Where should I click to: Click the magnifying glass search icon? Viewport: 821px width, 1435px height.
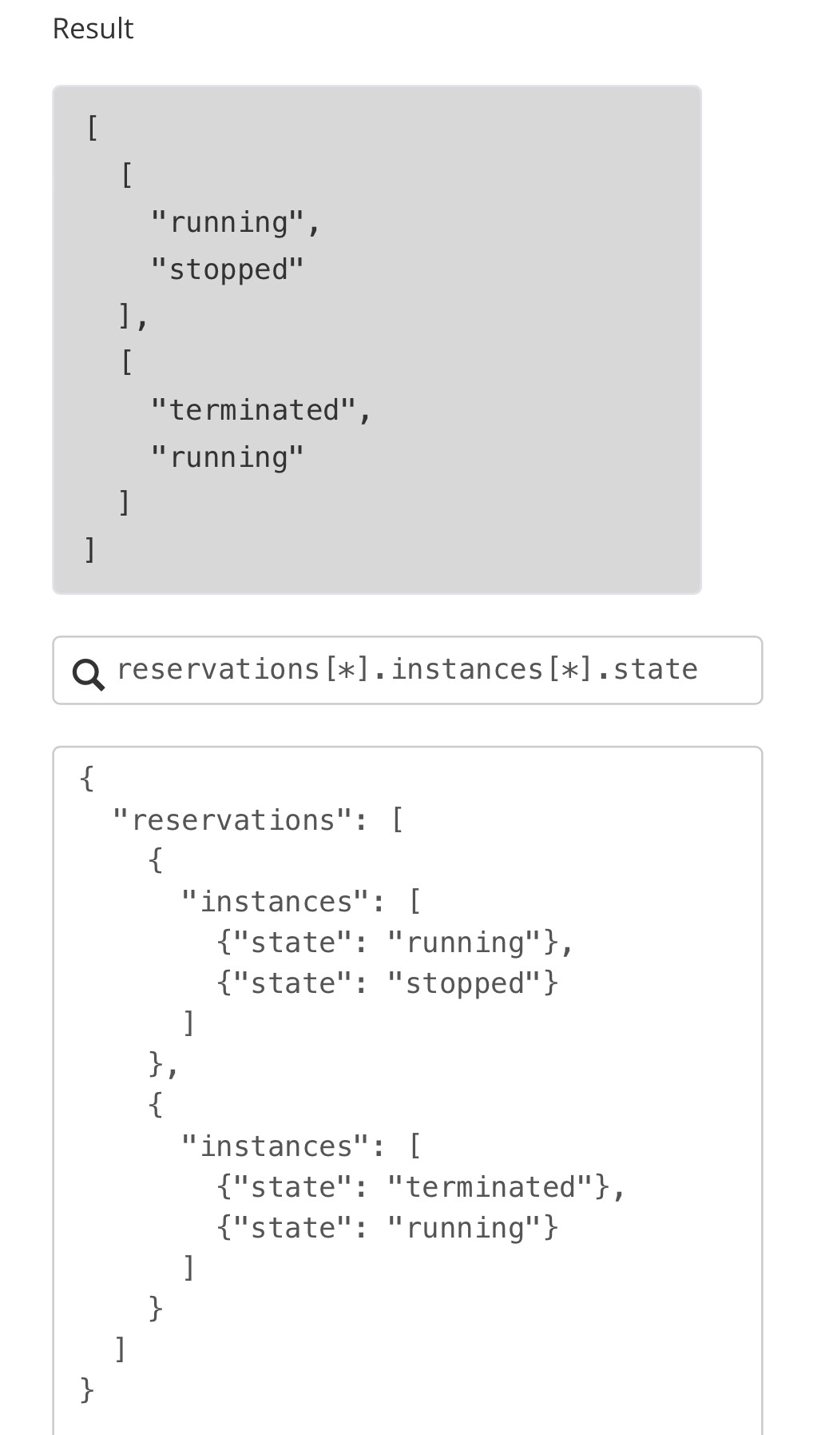(x=88, y=673)
